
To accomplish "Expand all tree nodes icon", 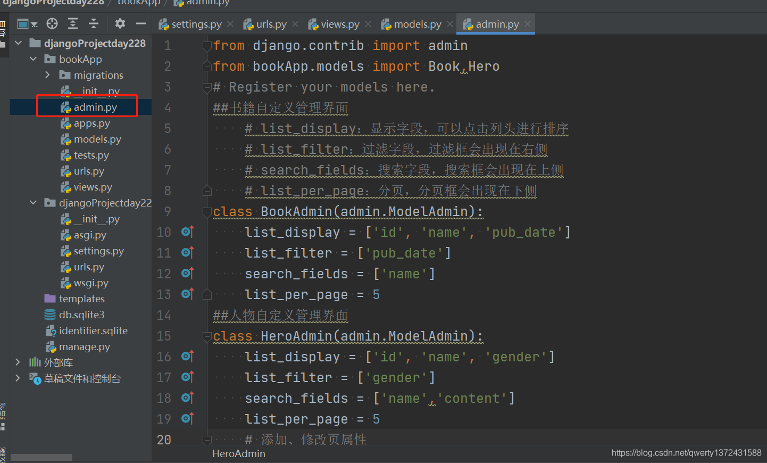I will [73, 23].
